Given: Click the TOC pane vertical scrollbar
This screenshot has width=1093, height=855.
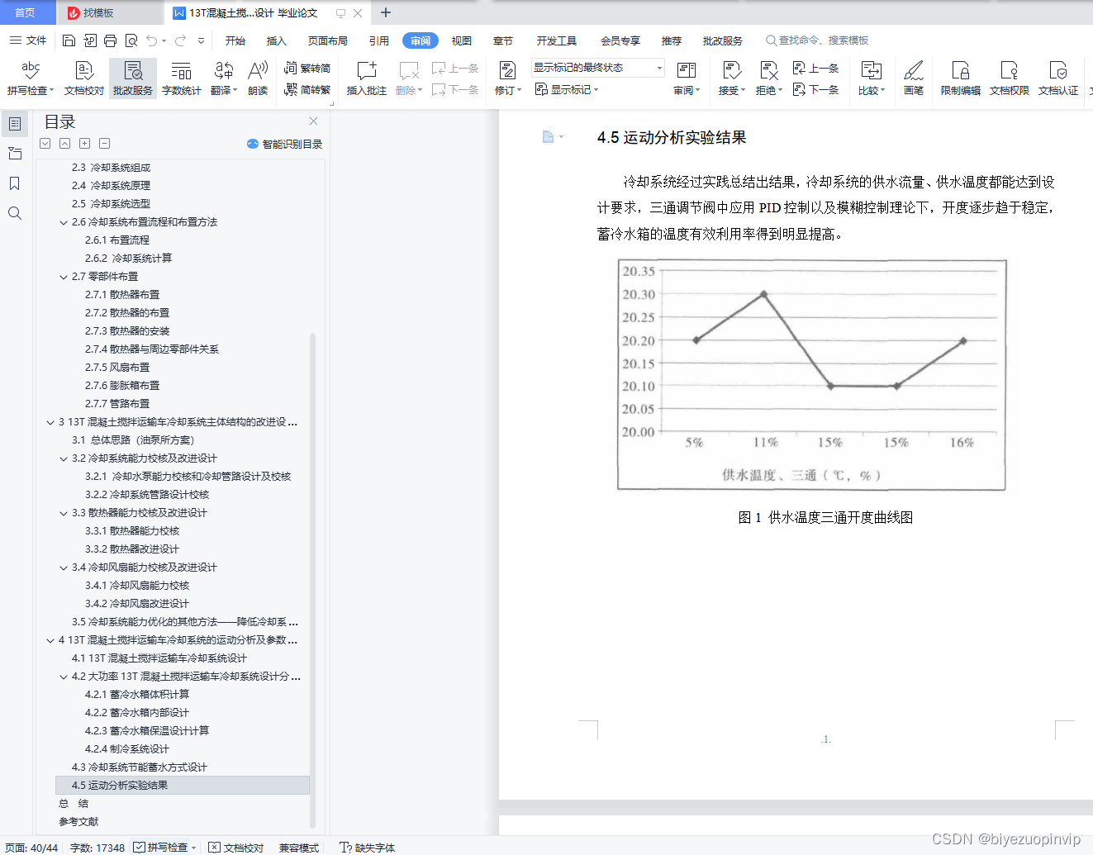Looking at the screenshot, I should (x=312, y=580).
